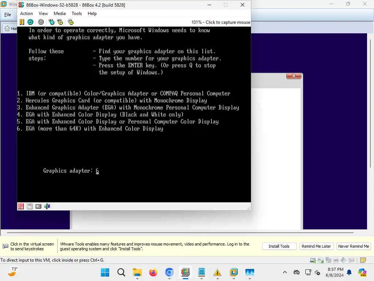This screenshot has width=374, height=281.
Task: Open the monitor graph taskbar app
Action: point(250,272)
